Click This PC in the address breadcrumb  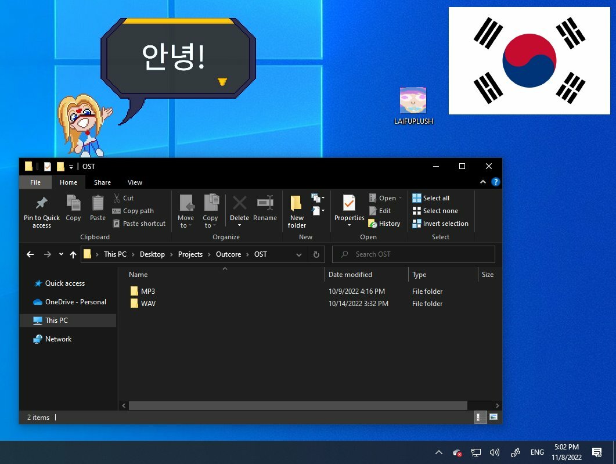pyautogui.click(x=115, y=254)
